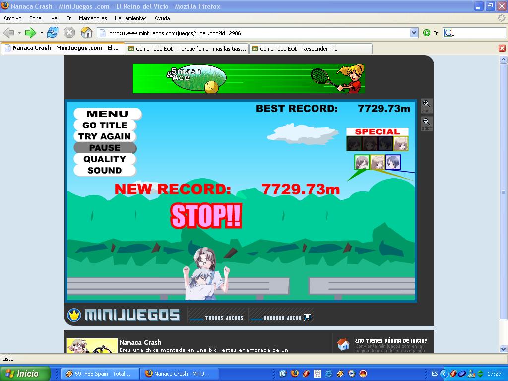
Task: Click the Smash & Ace banner ad
Action: point(249,78)
